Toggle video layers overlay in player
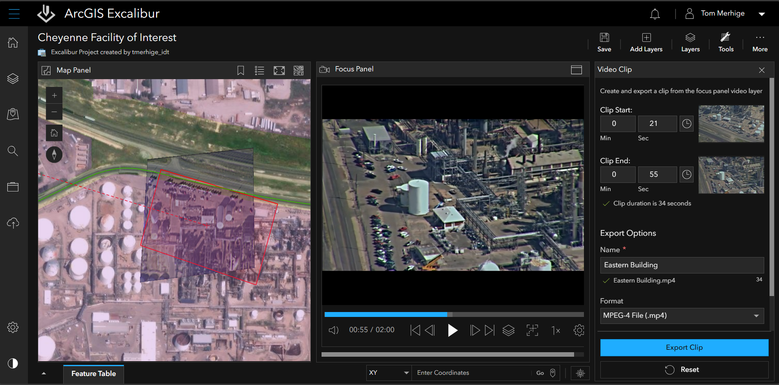The height and width of the screenshot is (385, 779). (508, 330)
